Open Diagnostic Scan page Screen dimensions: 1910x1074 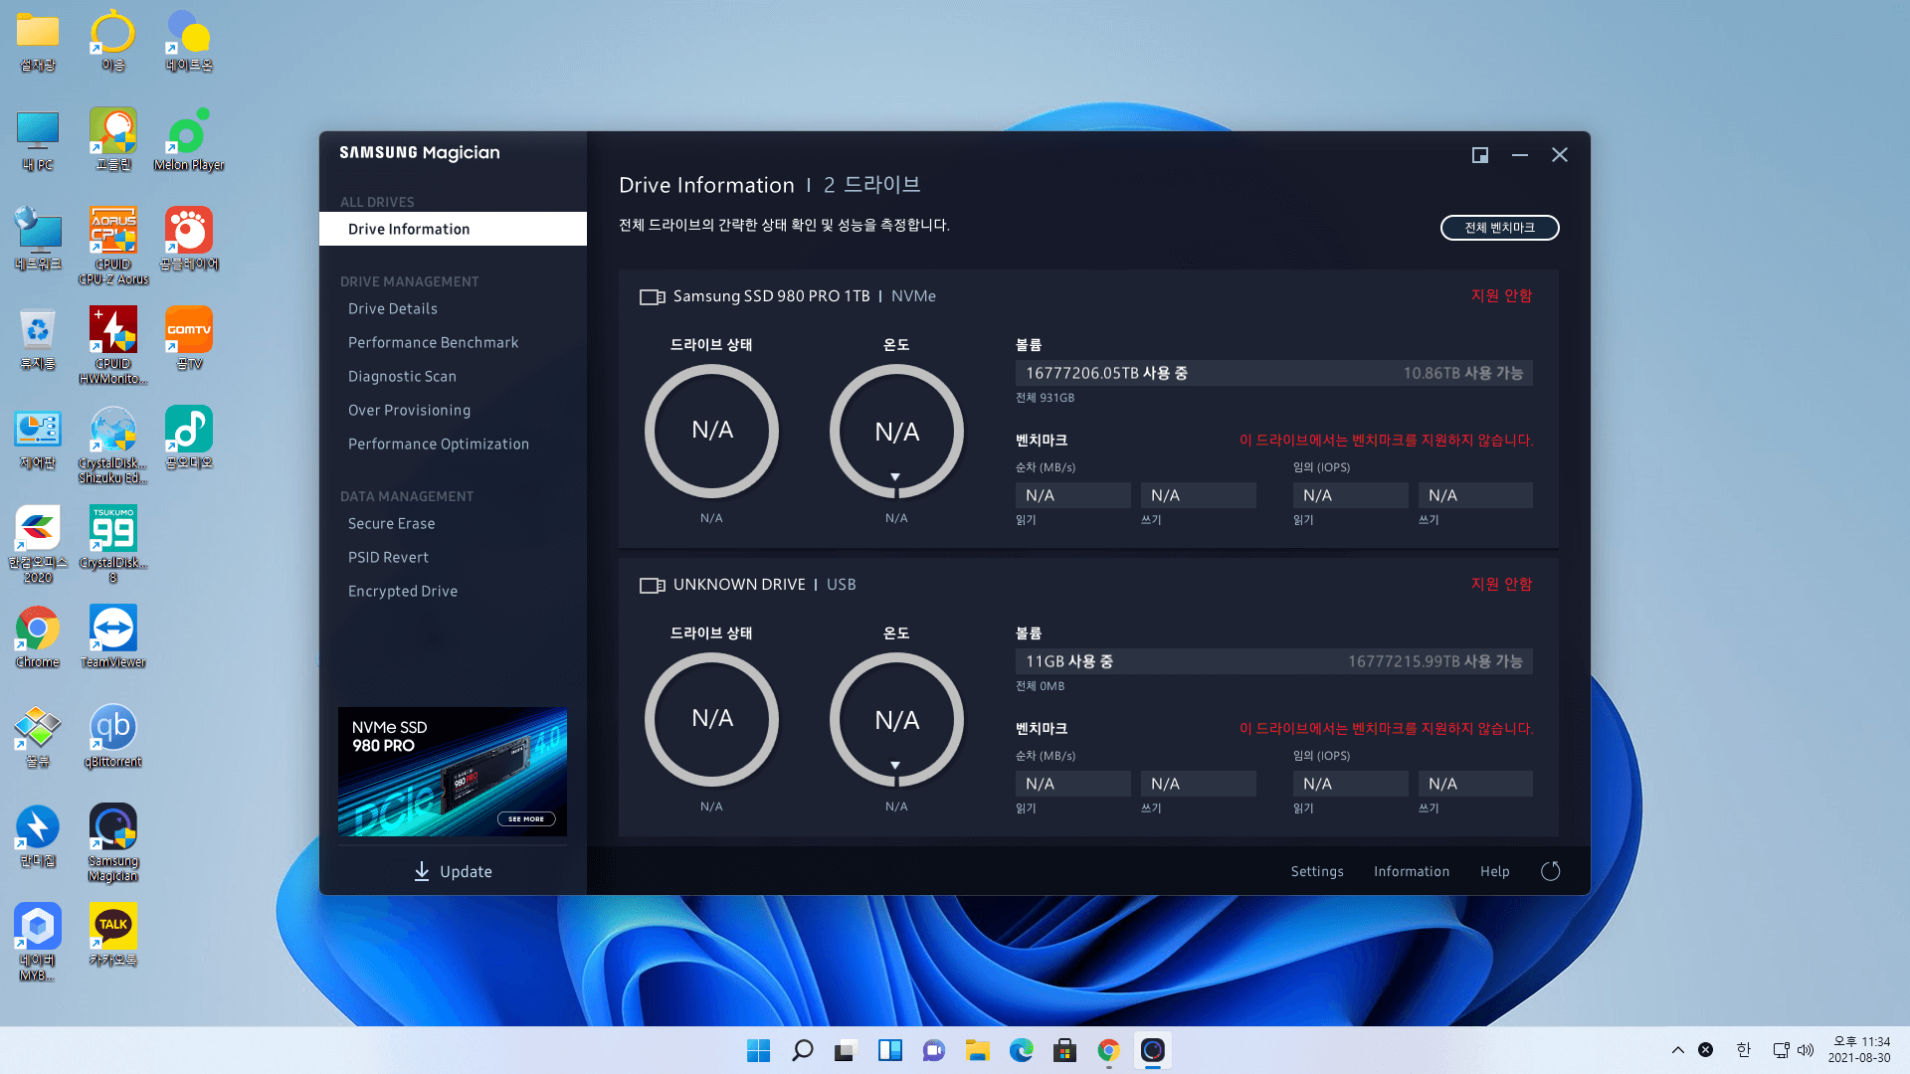(402, 377)
